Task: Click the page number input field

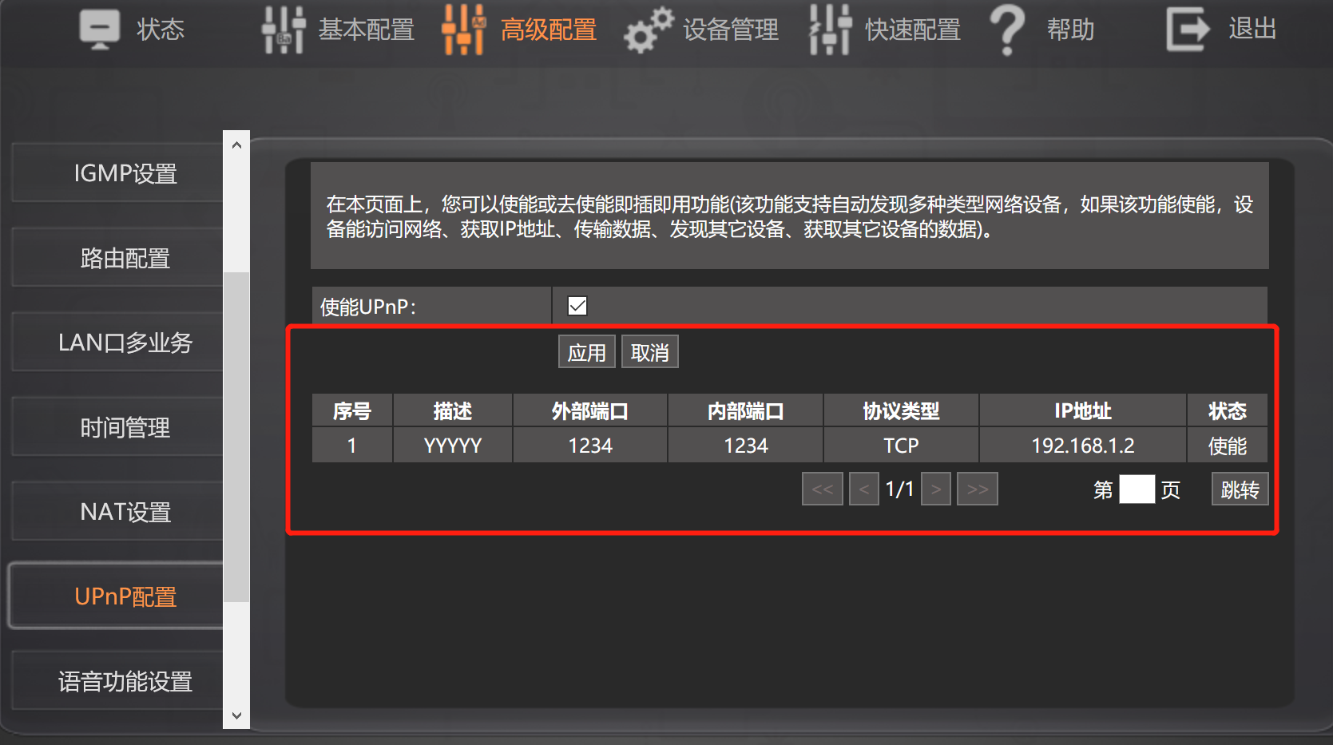Action: coord(1137,489)
